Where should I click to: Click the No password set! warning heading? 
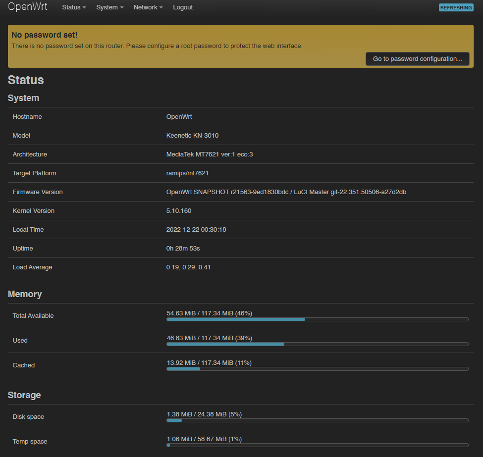[x=45, y=35]
